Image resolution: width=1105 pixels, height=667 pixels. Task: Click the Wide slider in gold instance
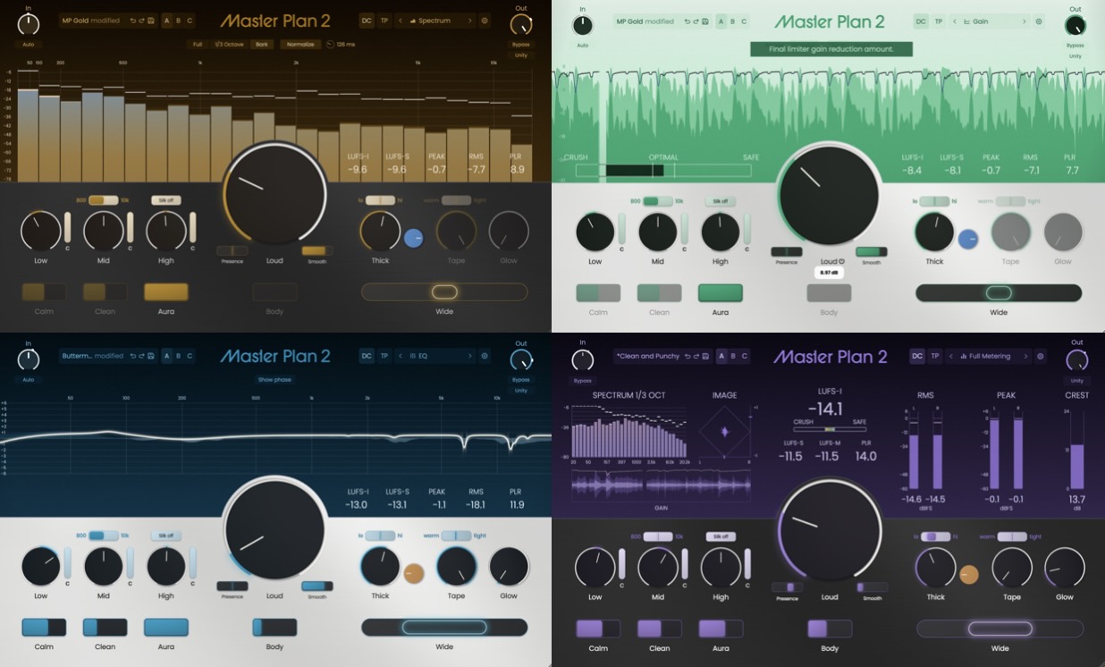pos(444,291)
